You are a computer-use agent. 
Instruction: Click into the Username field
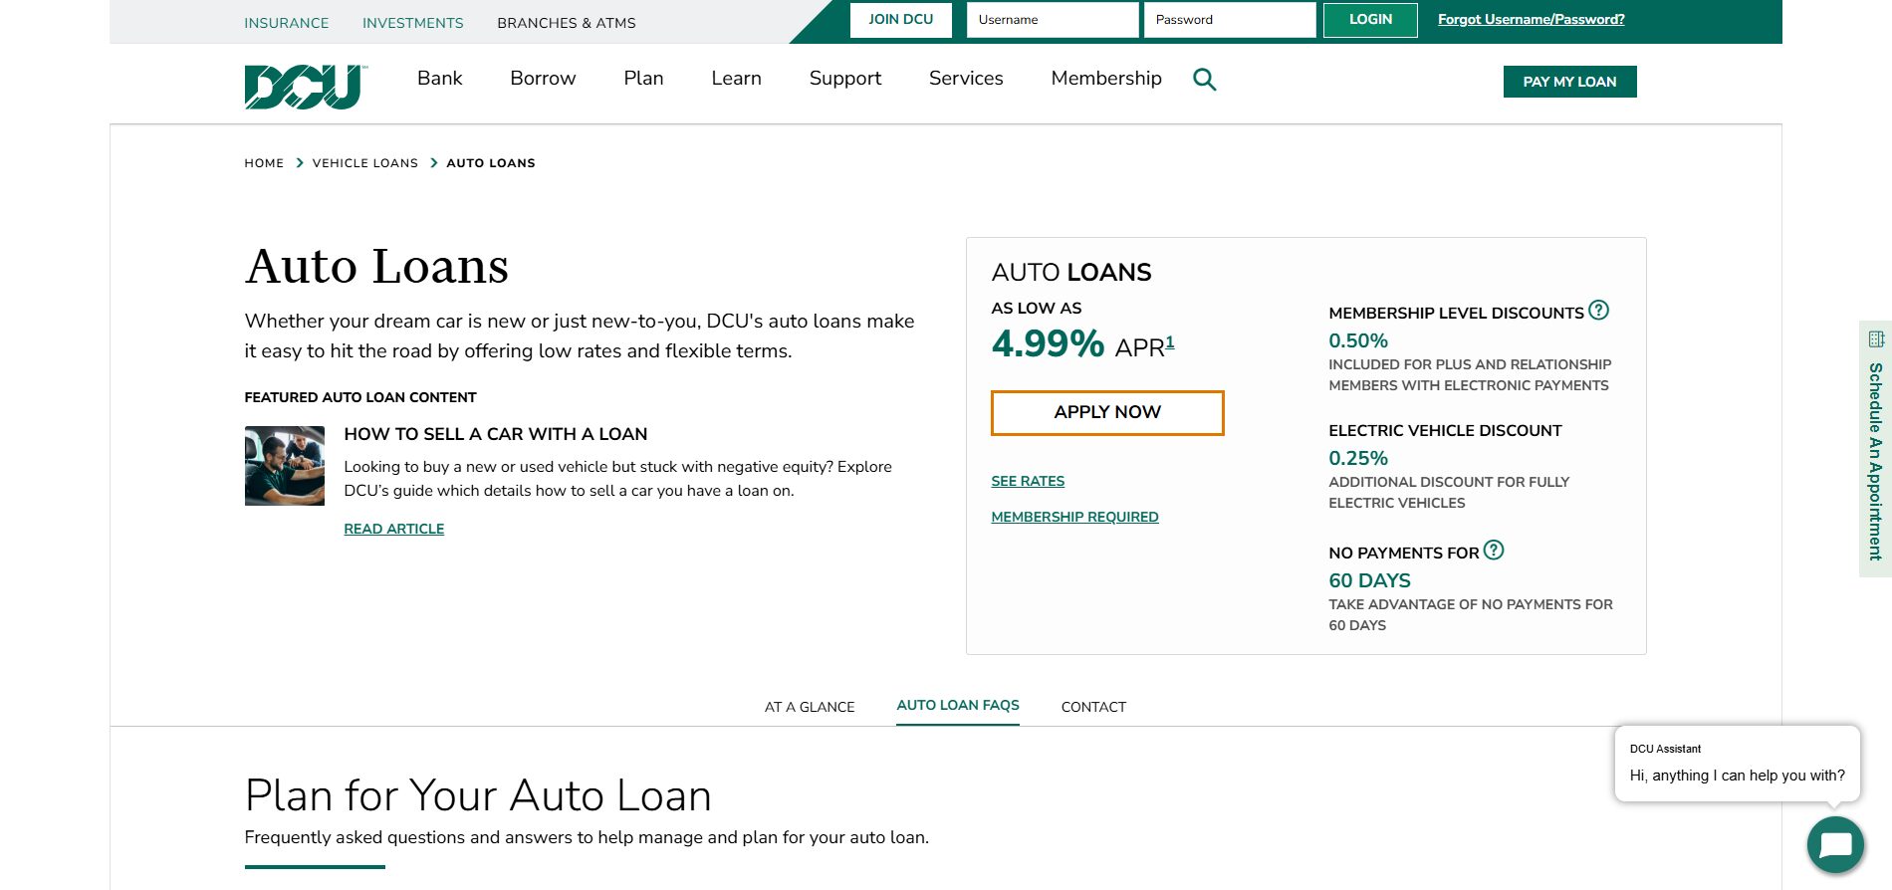(x=1052, y=20)
